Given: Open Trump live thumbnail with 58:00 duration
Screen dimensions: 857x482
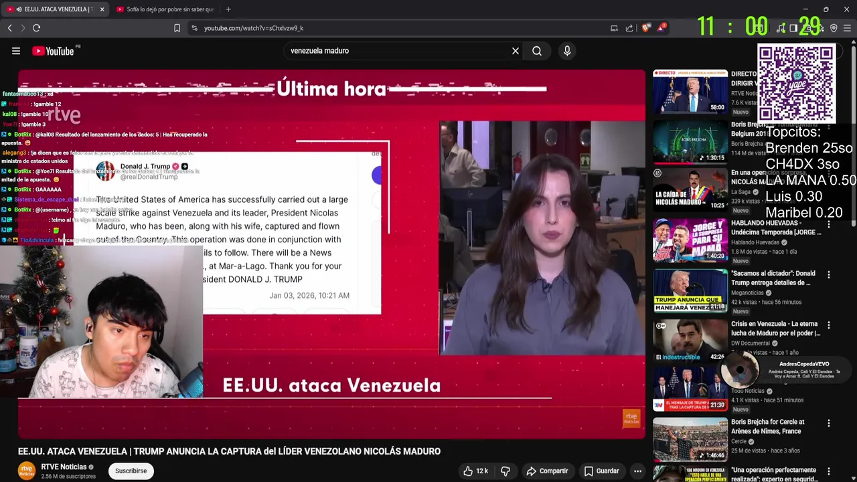Looking at the screenshot, I should 690,91.
